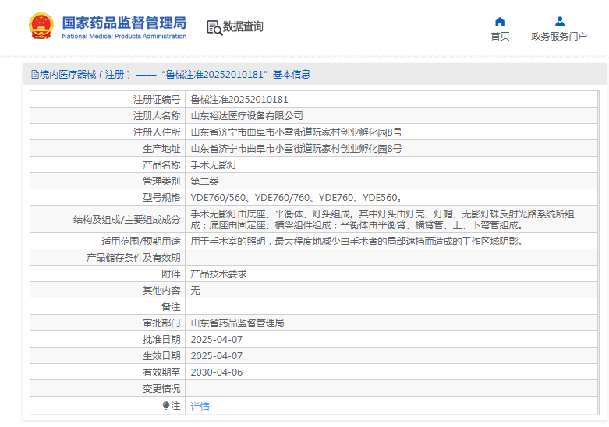Open the 详情 link
This screenshot has width=609, height=427.
click(200, 407)
